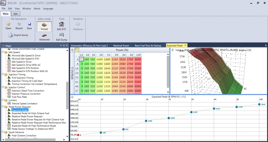268x142 pixels.
Task: Select Minimal Idle Speed In Drive map
Action: click(26, 55)
